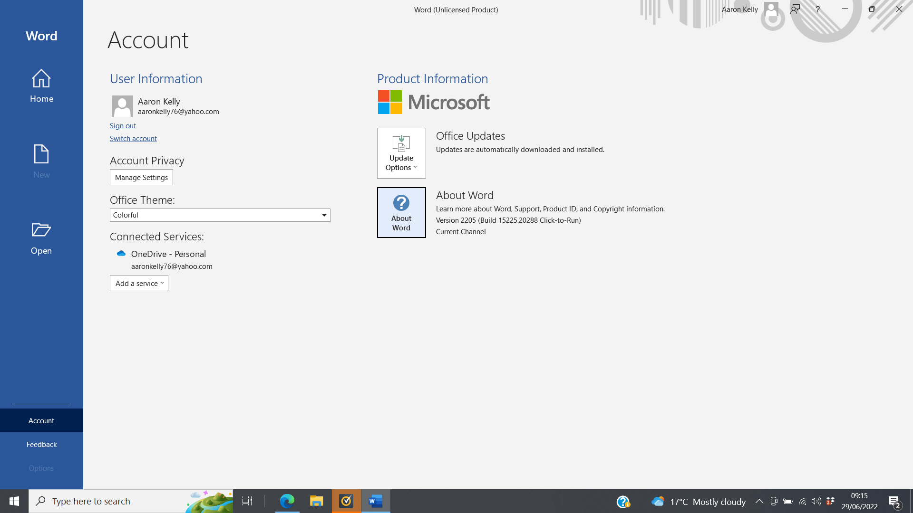
Task: Open the Add a service dropdown
Action: click(x=139, y=283)
